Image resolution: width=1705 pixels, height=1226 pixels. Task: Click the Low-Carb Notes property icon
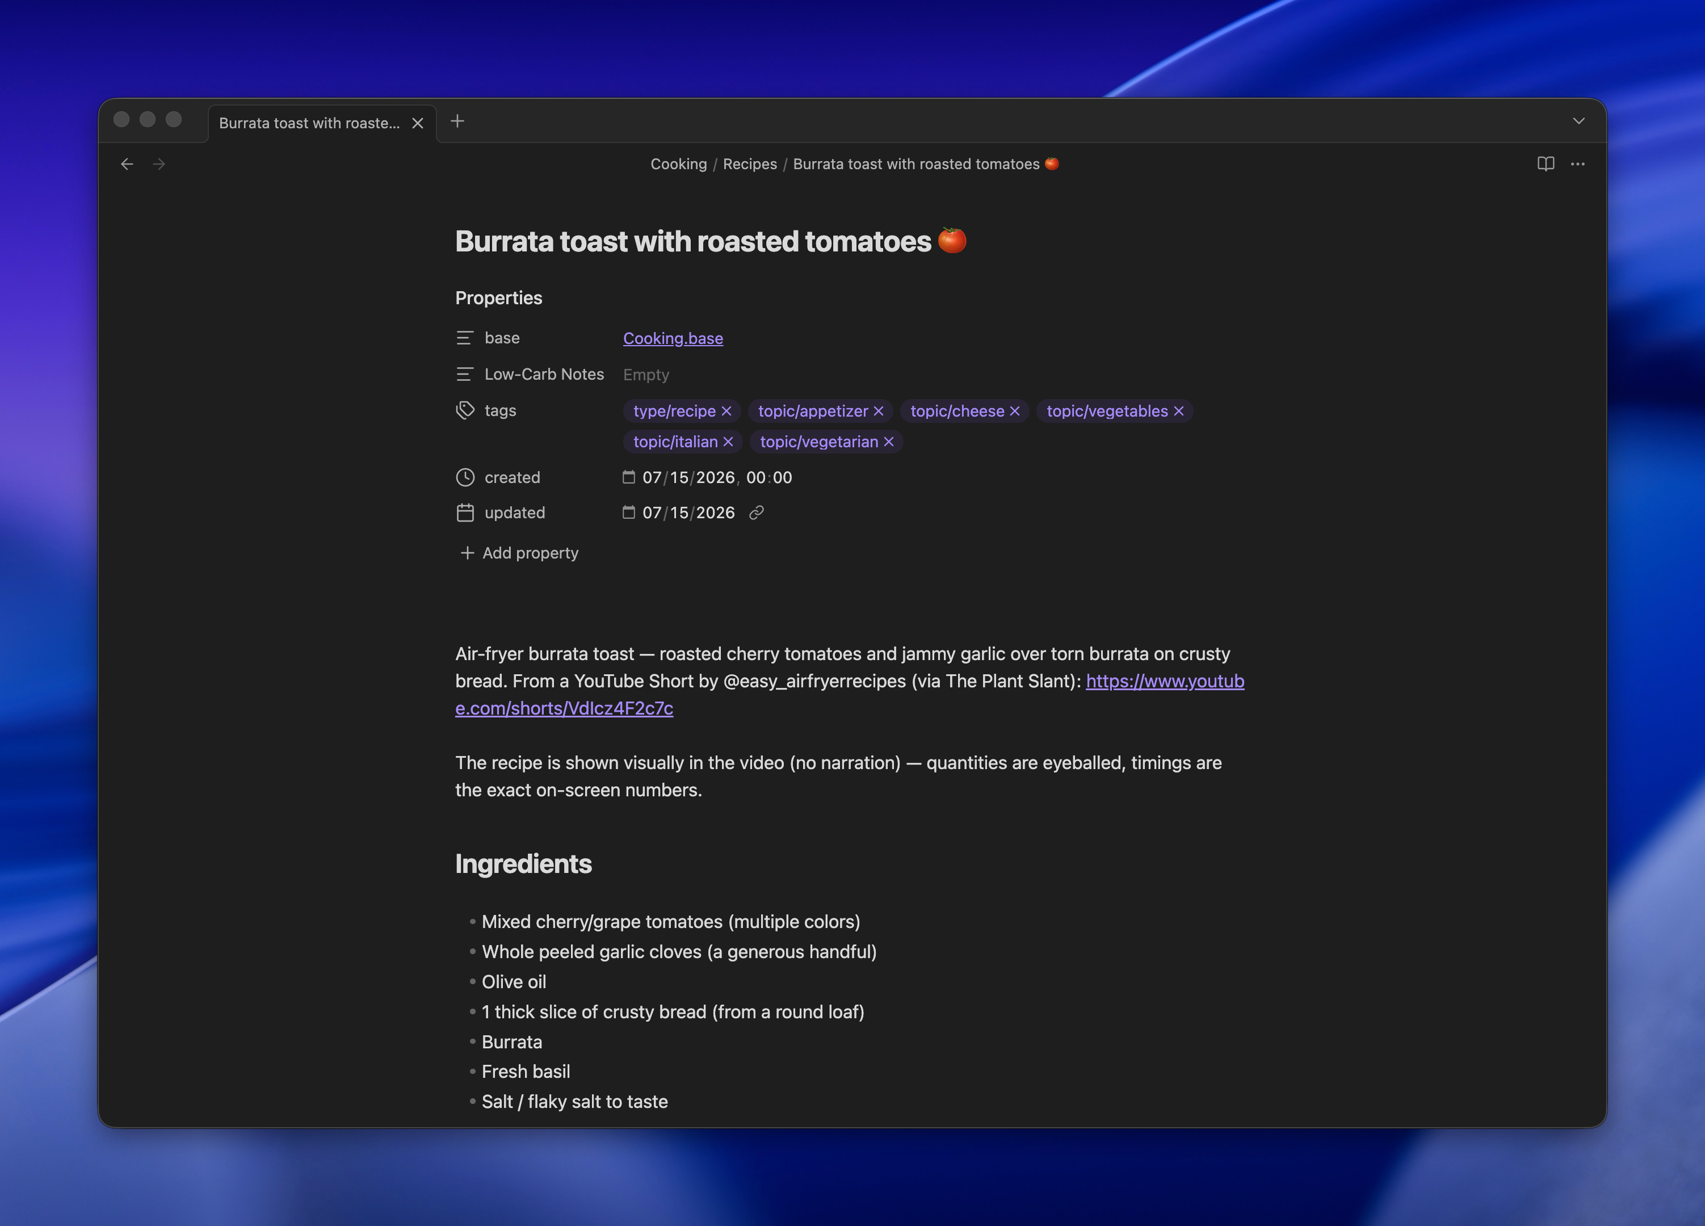[465, 375]
